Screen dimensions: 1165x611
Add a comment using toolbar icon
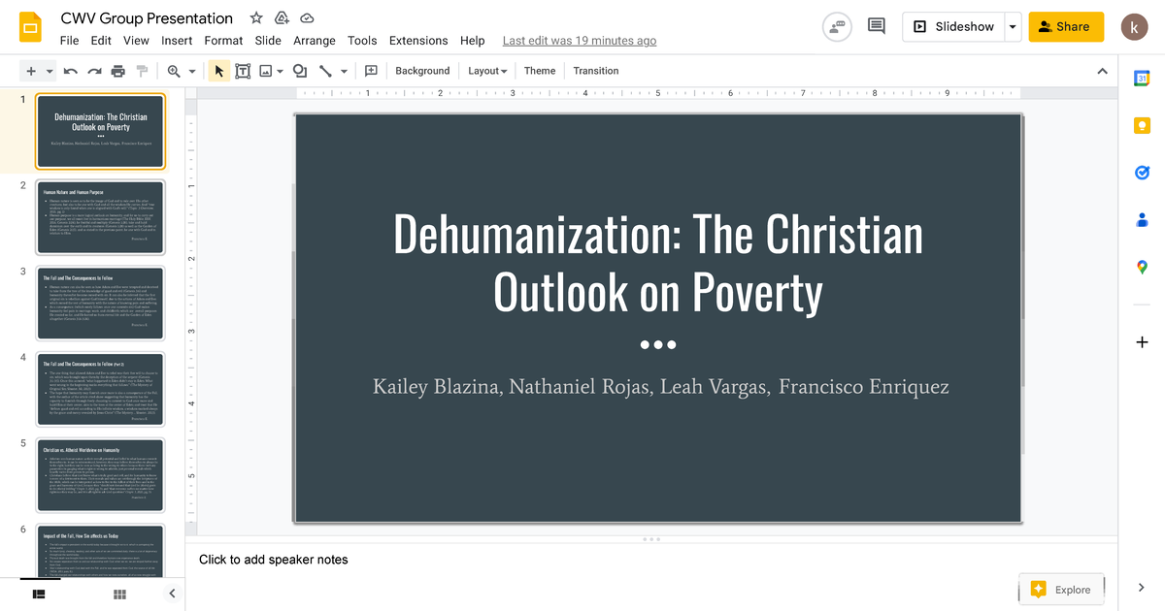point(371,71)
